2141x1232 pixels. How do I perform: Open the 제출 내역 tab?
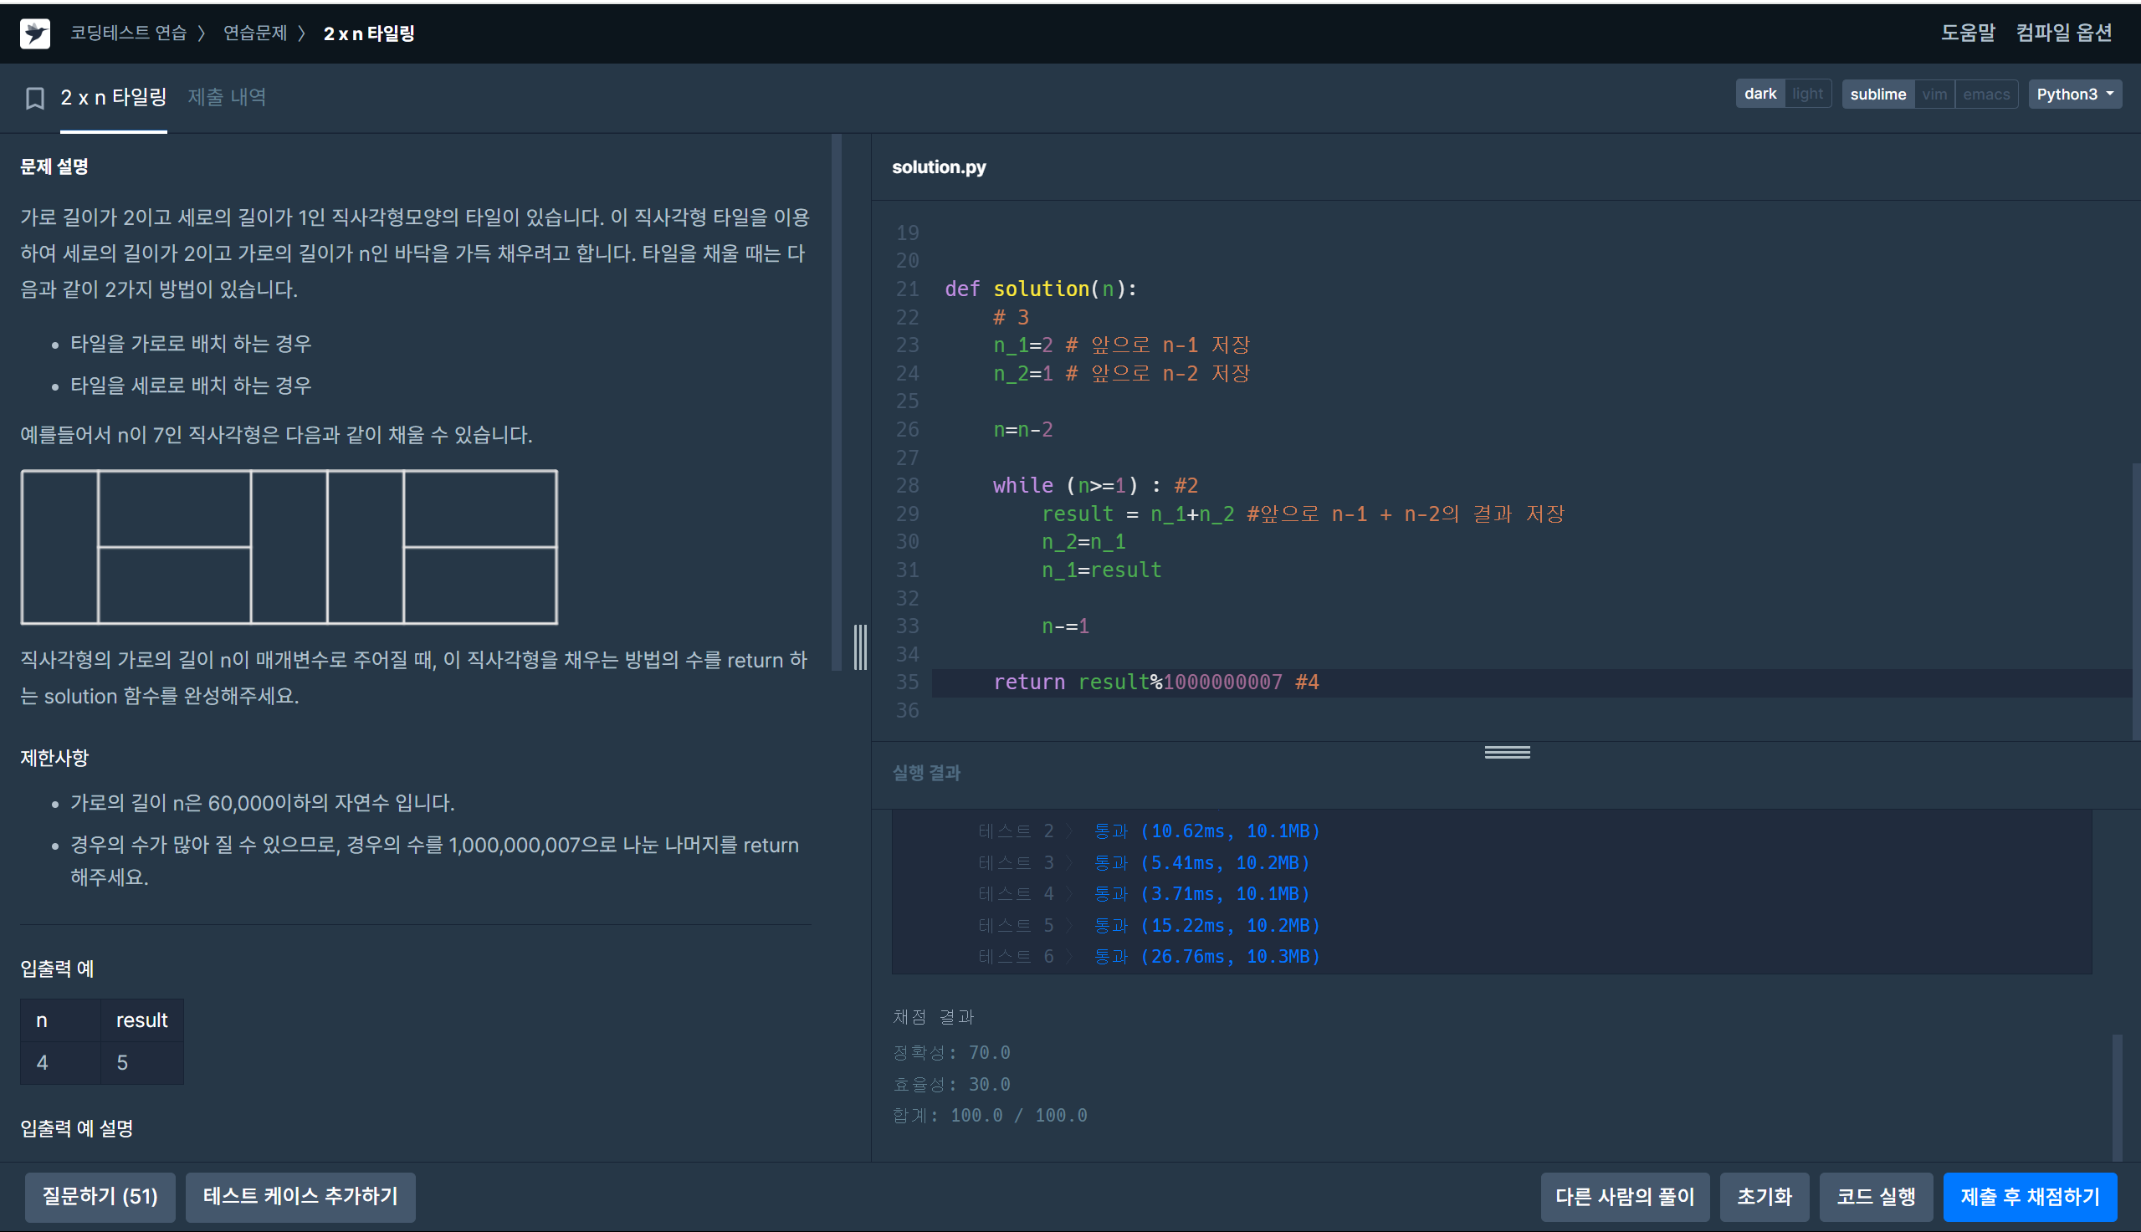227,97
